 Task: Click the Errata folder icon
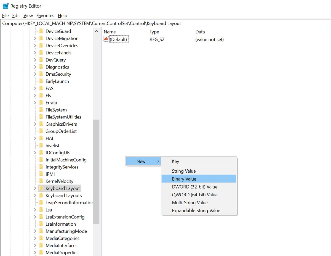point(41,102)
